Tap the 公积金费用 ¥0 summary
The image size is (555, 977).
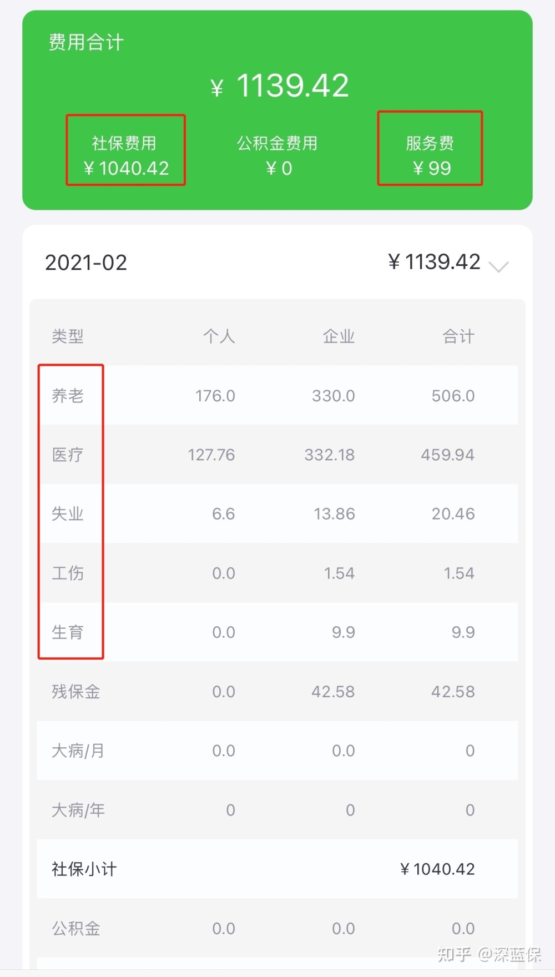coord(277,155)
